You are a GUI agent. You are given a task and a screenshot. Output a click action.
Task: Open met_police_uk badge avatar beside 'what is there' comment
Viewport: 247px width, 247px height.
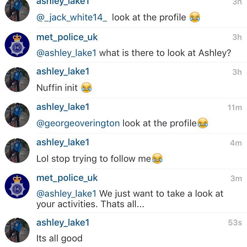(x=17, y=44)
